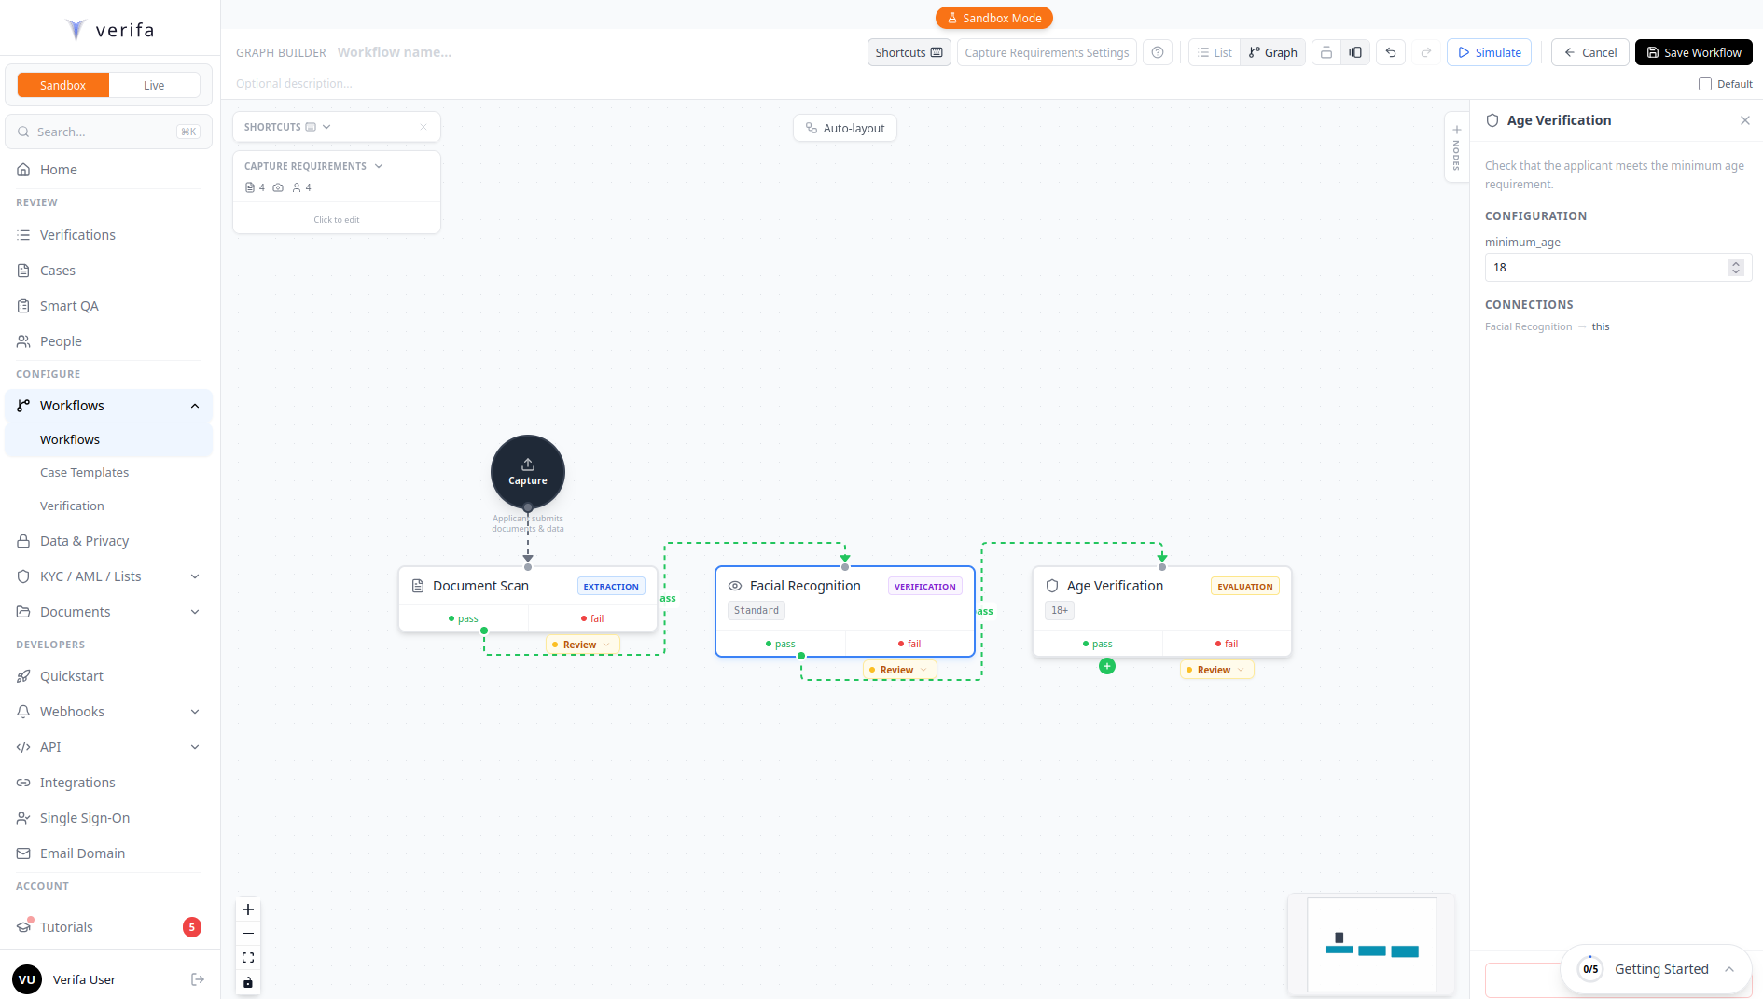Click the green plus under Age Verification
Image resolution: width=1763 pixels, height=999 pixels.
coord(1106,666)
